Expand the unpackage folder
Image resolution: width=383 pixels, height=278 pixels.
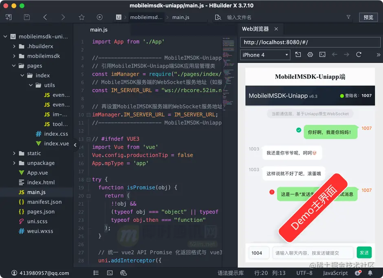click(x=14, y=163)
